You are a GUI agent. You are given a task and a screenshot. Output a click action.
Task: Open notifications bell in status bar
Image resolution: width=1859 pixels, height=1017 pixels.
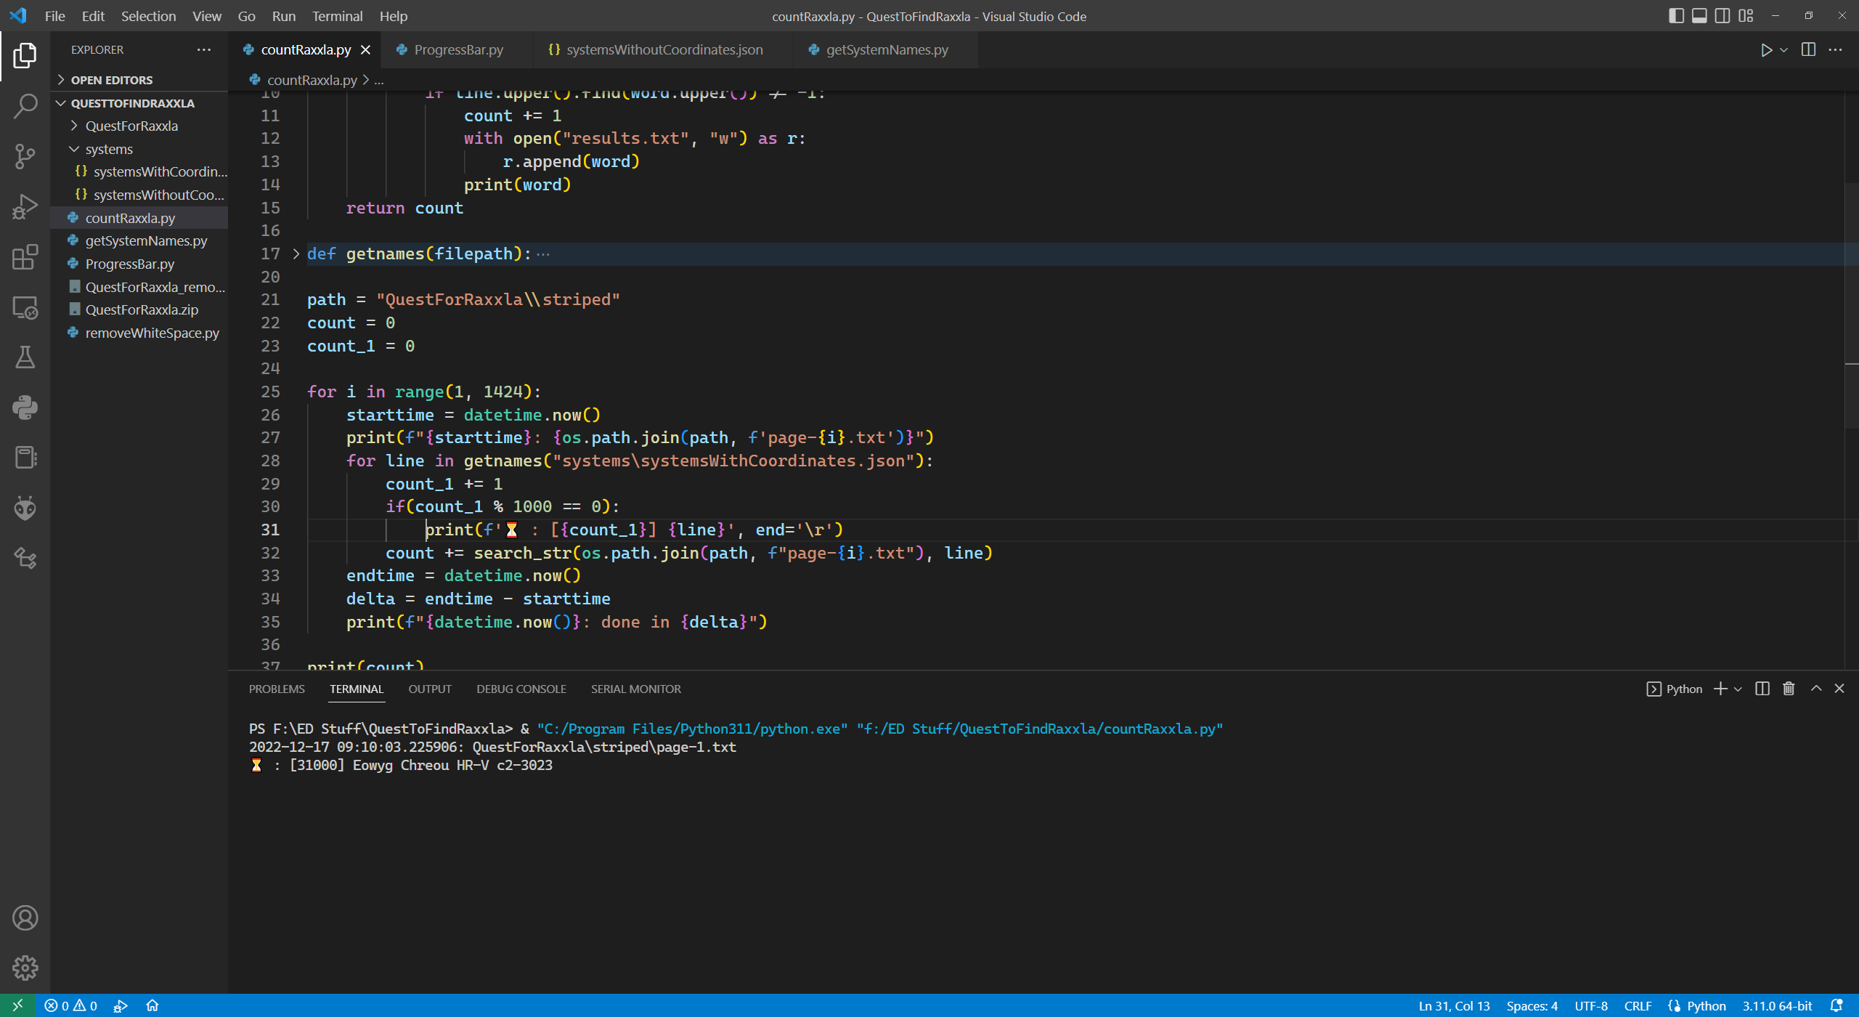(x=1836, y=1005)
